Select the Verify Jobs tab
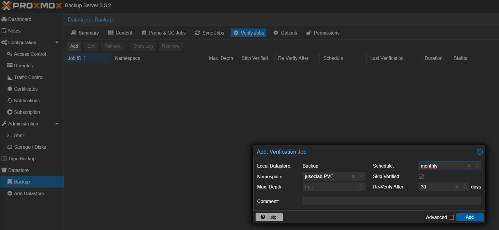The height and width of the screenshot is (230, 499). (249, 33)
